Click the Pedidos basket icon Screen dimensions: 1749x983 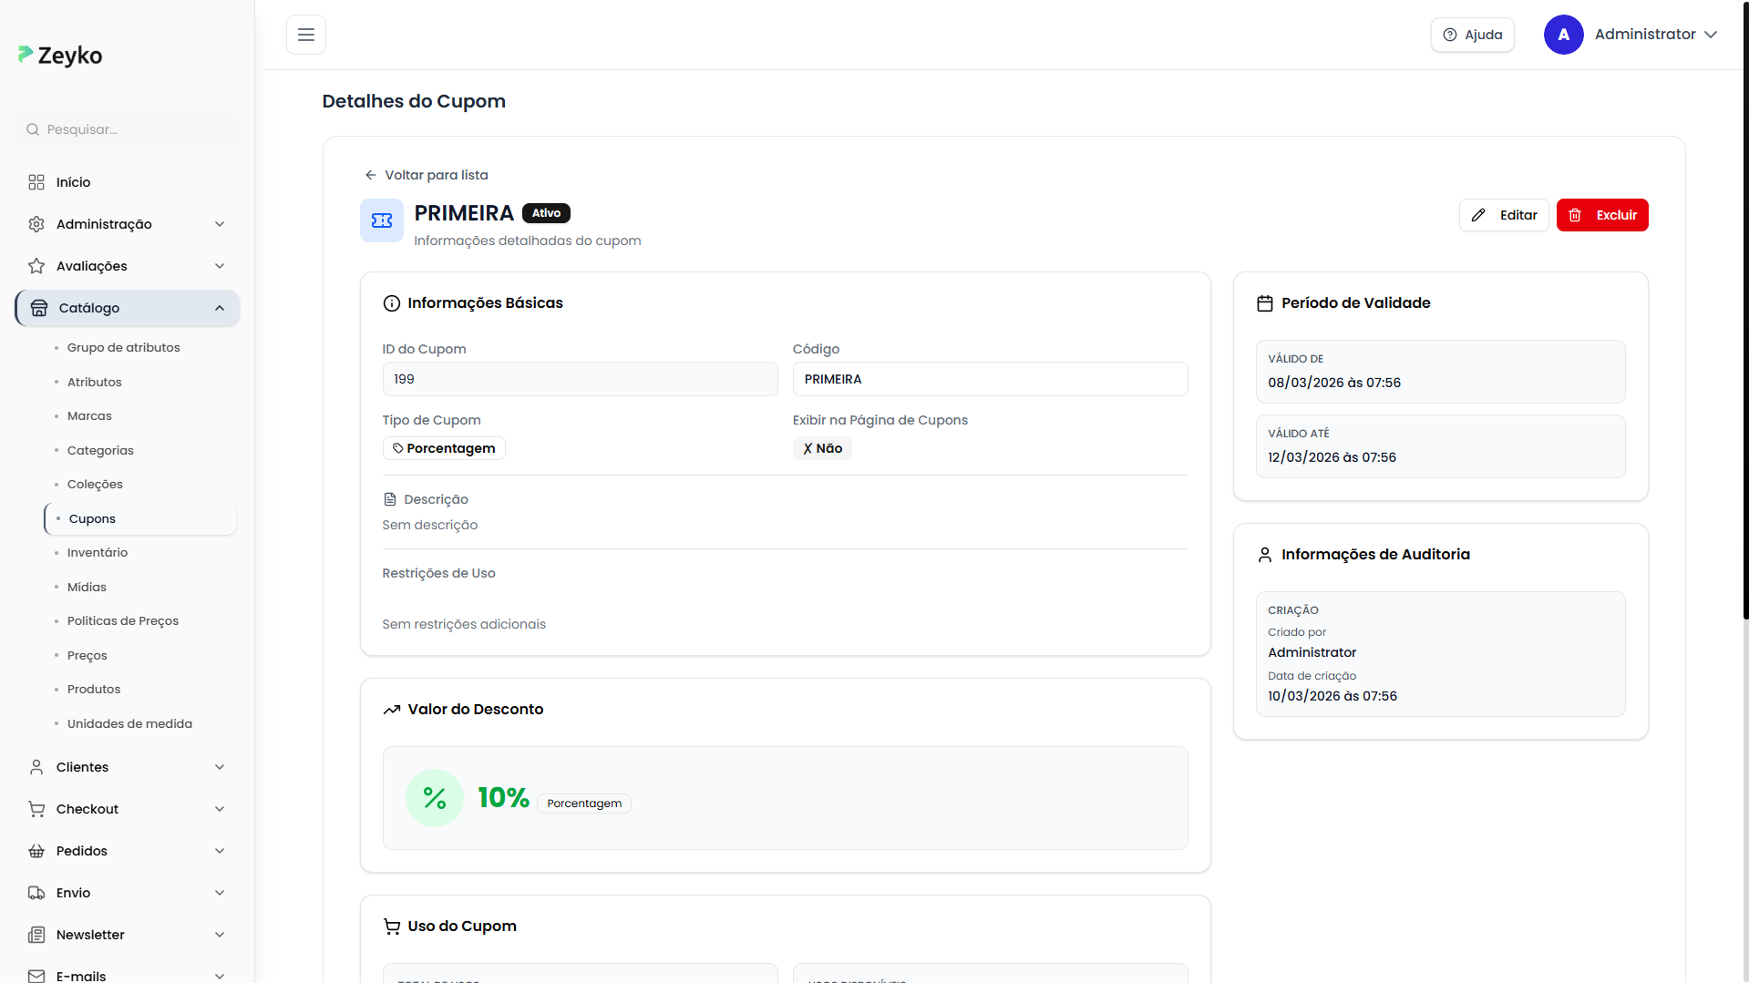(x=36, y=851)
